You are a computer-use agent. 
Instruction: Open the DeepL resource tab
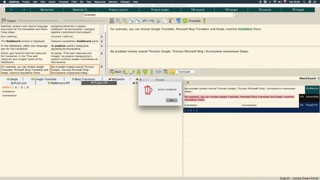point(12,79)
